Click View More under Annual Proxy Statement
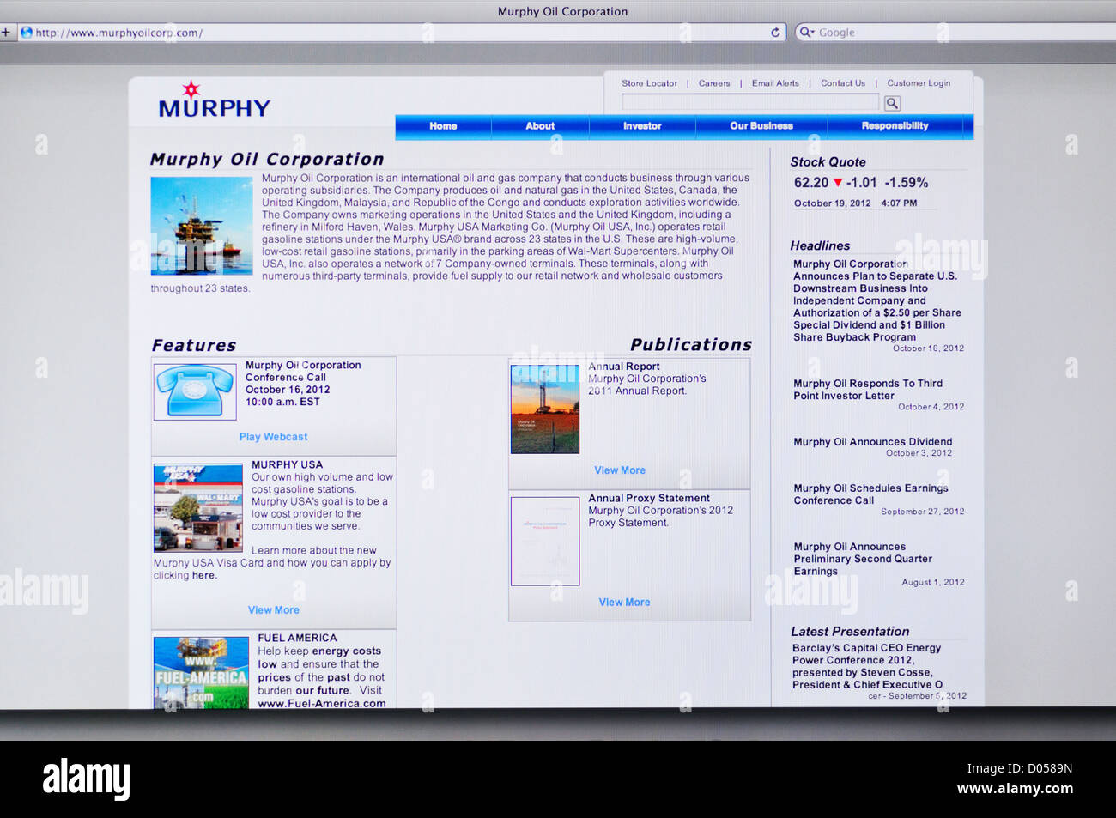The image size is (1116, 818). tap(624, 603)
